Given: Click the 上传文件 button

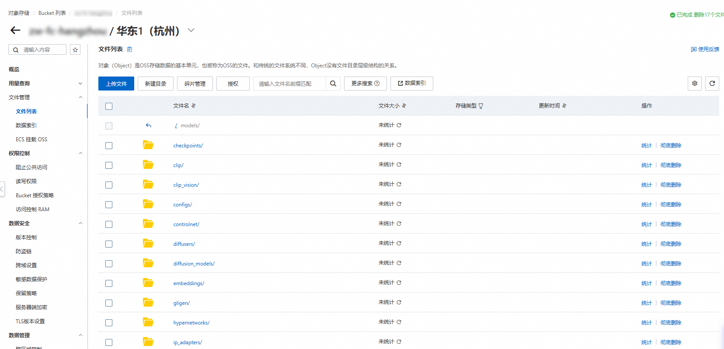Looking at the screenshot, I should pos(116,84).
